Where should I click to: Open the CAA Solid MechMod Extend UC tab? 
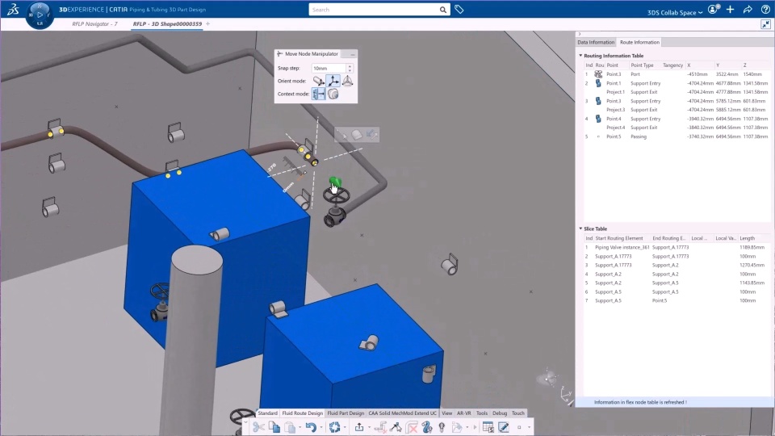[402, 413]
